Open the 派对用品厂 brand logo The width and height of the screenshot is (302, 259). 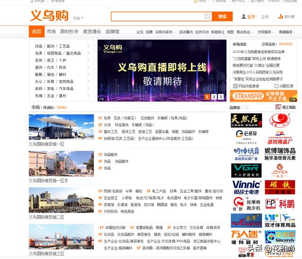click(280, 137)
